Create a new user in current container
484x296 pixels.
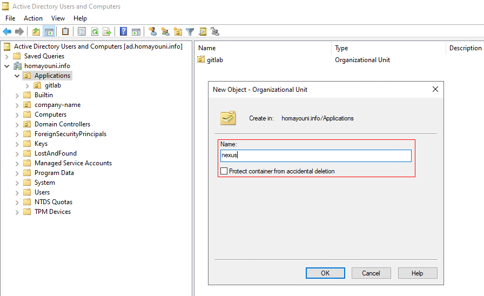click(x=152, y=31)
